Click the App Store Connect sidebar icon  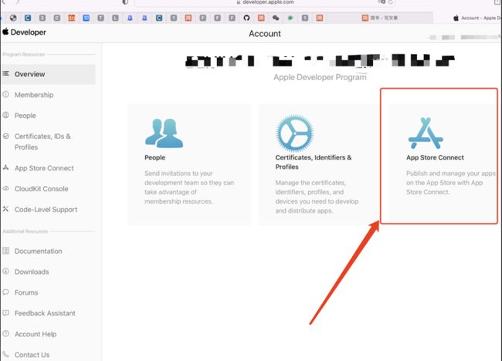coord(5,167)
